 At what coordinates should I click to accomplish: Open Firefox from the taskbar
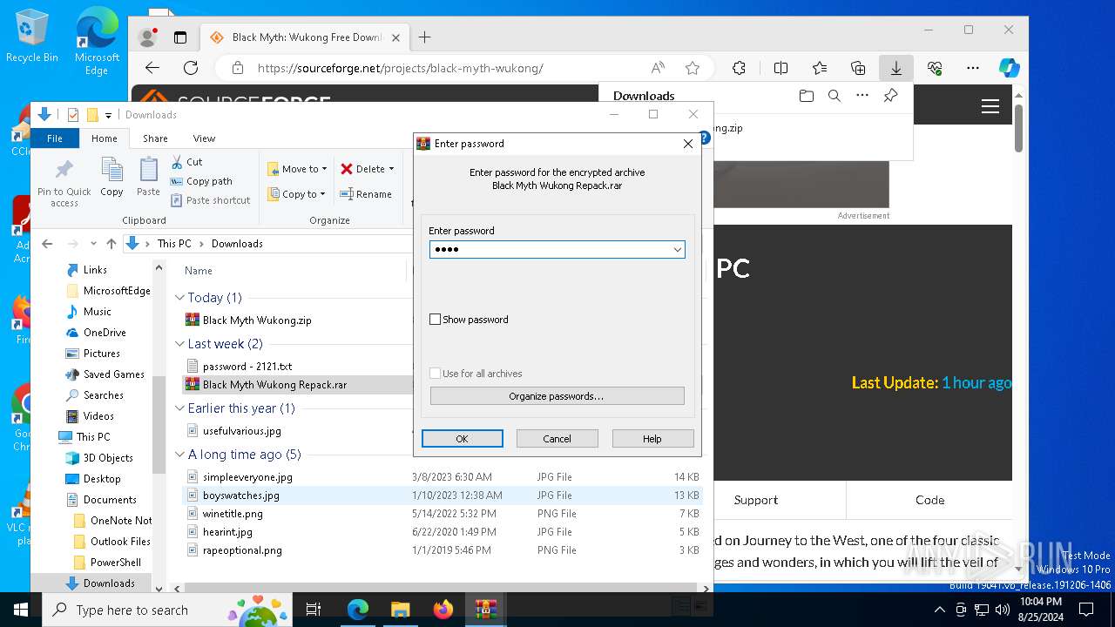coord(443,609)
